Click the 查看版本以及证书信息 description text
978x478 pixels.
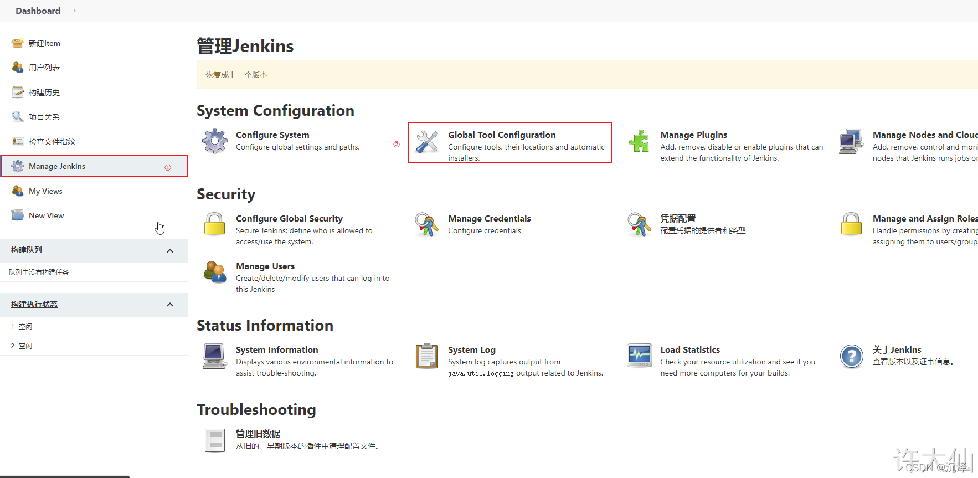click(913, 362)
